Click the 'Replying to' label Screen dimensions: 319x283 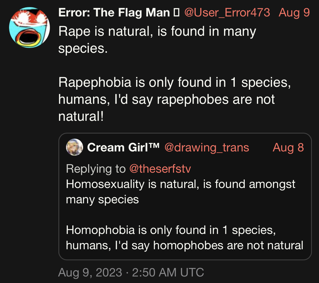pyautogui.click(x=96, y=169)
